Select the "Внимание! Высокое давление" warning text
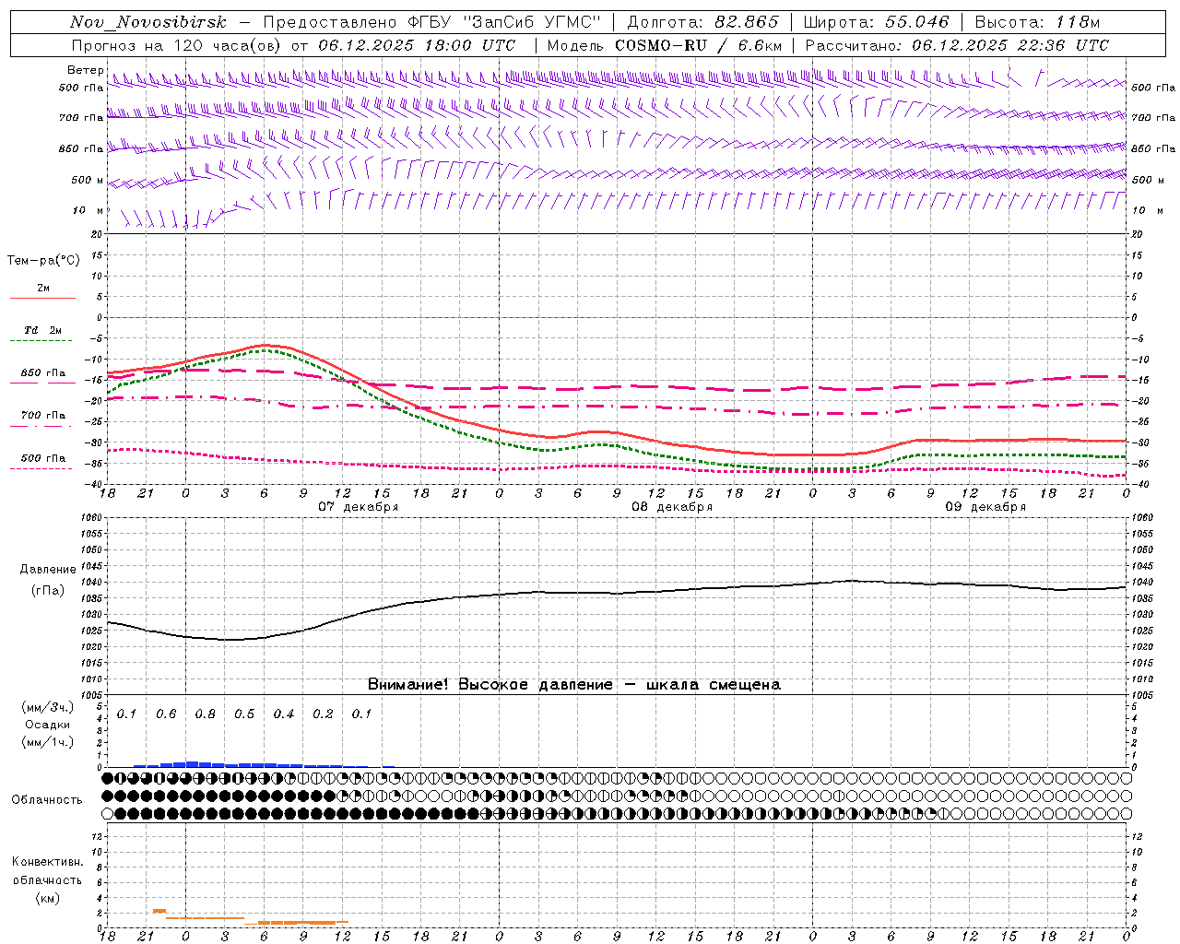The image size is (1180, 944). click(490, 684)
